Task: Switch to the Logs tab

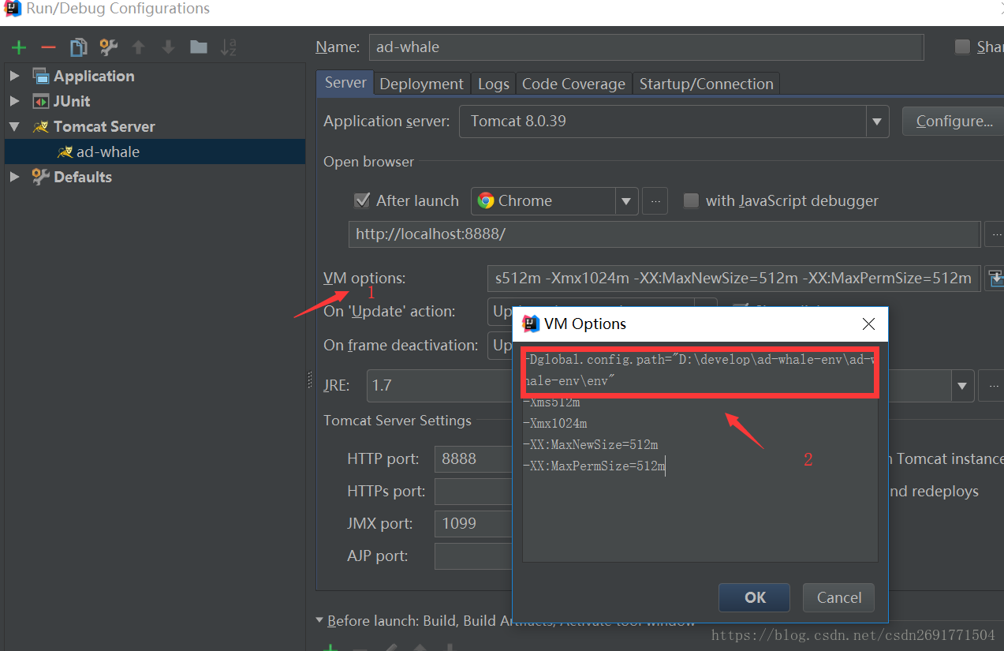Action: pos(494,84)
